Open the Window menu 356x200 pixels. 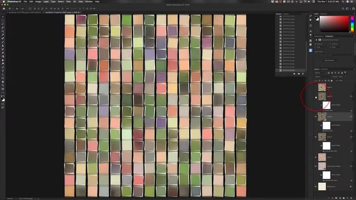coord(89,2)
